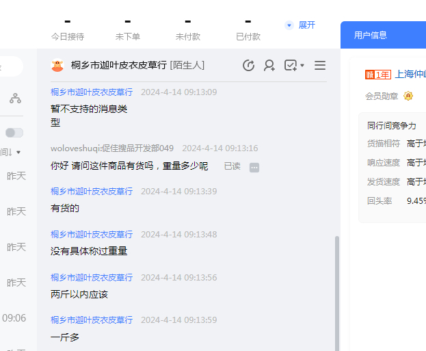Viewport: 426px width, 351px height.
Task: Click the gray chat bubble icon beside 已读
Action: 254,167
